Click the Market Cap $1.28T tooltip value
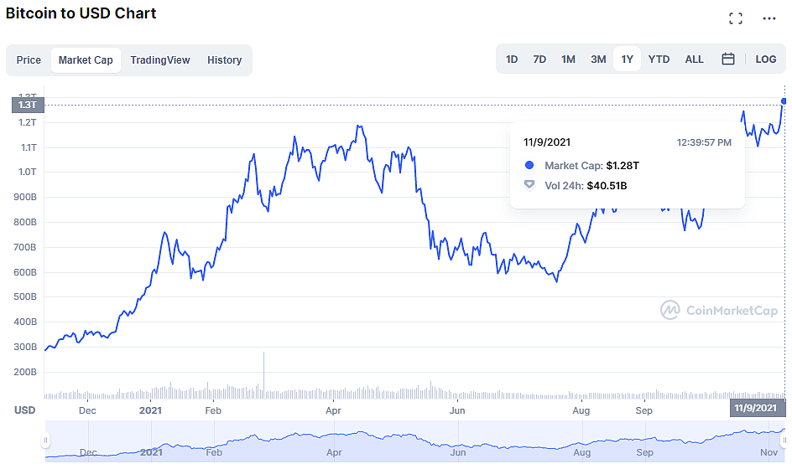Image resolution: width=792 pixels, height=469 pixels. (623, 166)
